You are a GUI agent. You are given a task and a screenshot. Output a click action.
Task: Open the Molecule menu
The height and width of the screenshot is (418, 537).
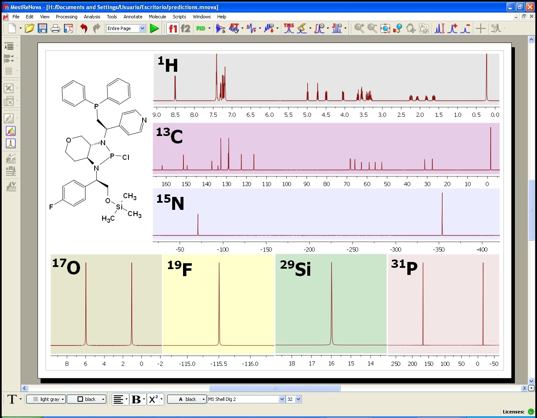tap(157, 17)
